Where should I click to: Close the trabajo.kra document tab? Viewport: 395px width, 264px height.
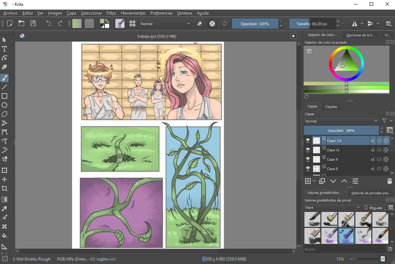tap(293, 36)
